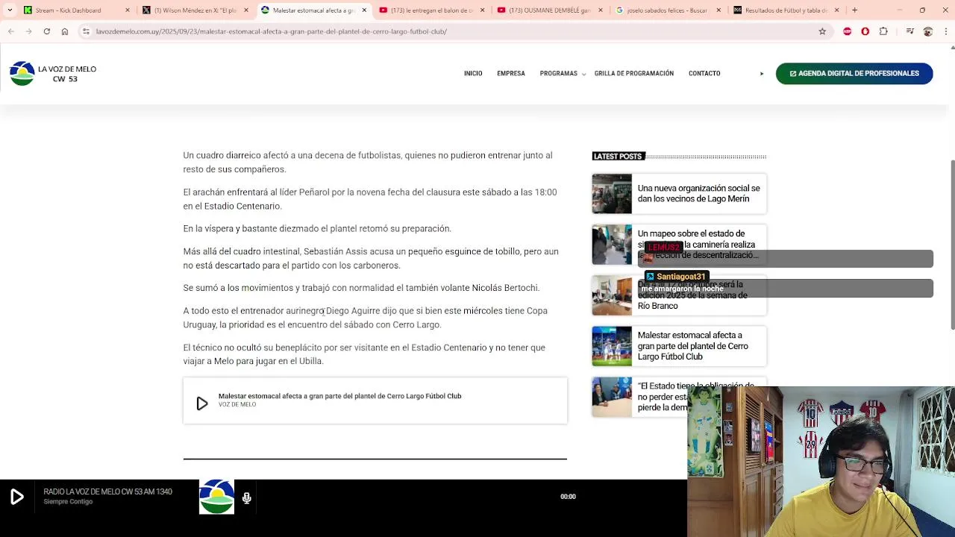955x537 pixels.
Task: Open the PROGRAMAS menu item
Action: (559, 74)
